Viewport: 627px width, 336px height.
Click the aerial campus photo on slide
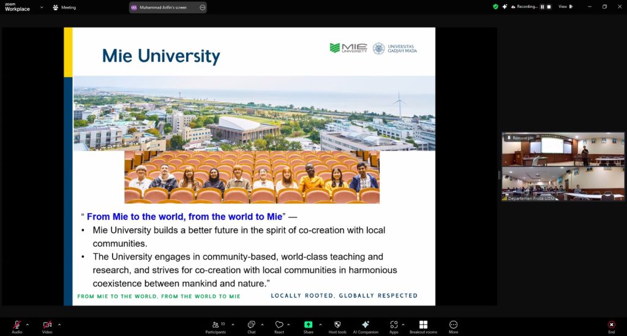(254, 113)
